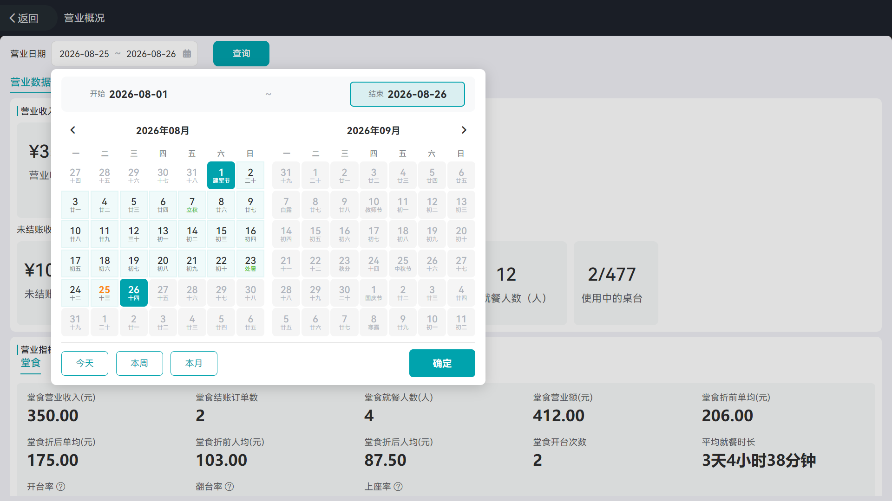Select August 25 highlighted today cell
Viewport: 892px width, 501px height.
(105, 293)
